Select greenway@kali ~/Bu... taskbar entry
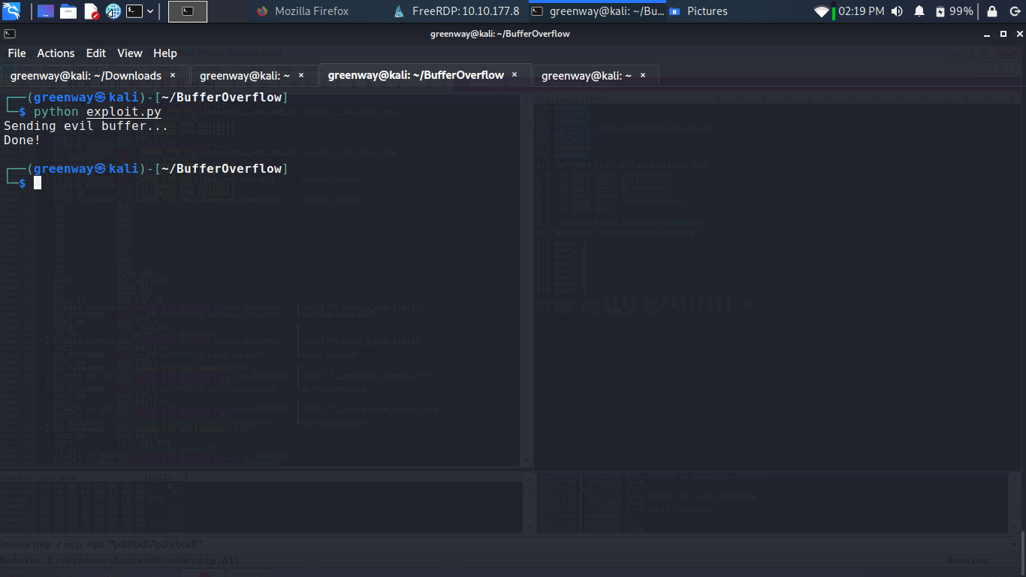The width and height of the screenshot is (1026, 577). point(598,11)
